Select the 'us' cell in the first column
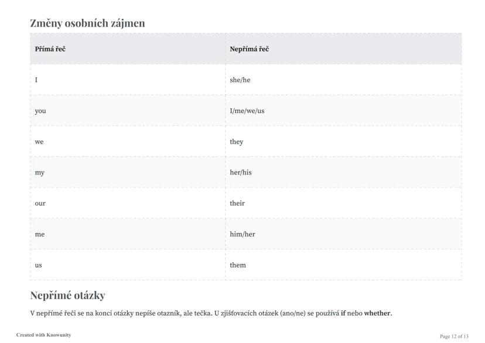The height and width of the screenshot is (343, 485). [x=128, y=265]
